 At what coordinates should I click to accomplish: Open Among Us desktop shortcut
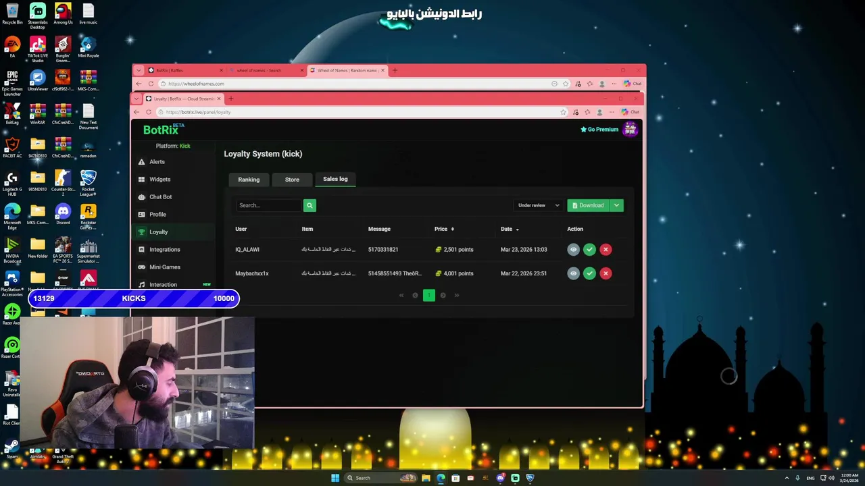click(63, 14)
